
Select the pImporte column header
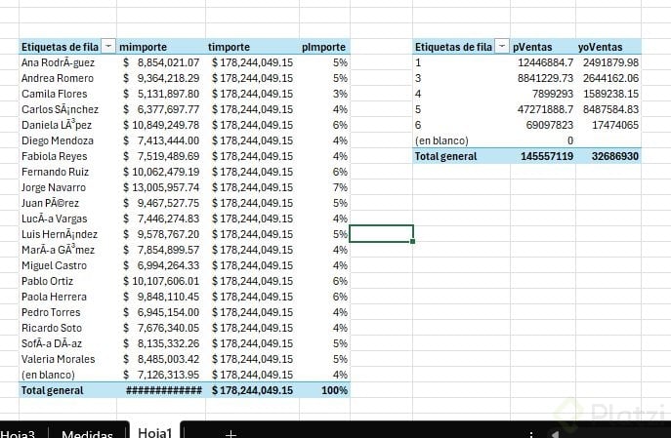[x=323, y=47]
